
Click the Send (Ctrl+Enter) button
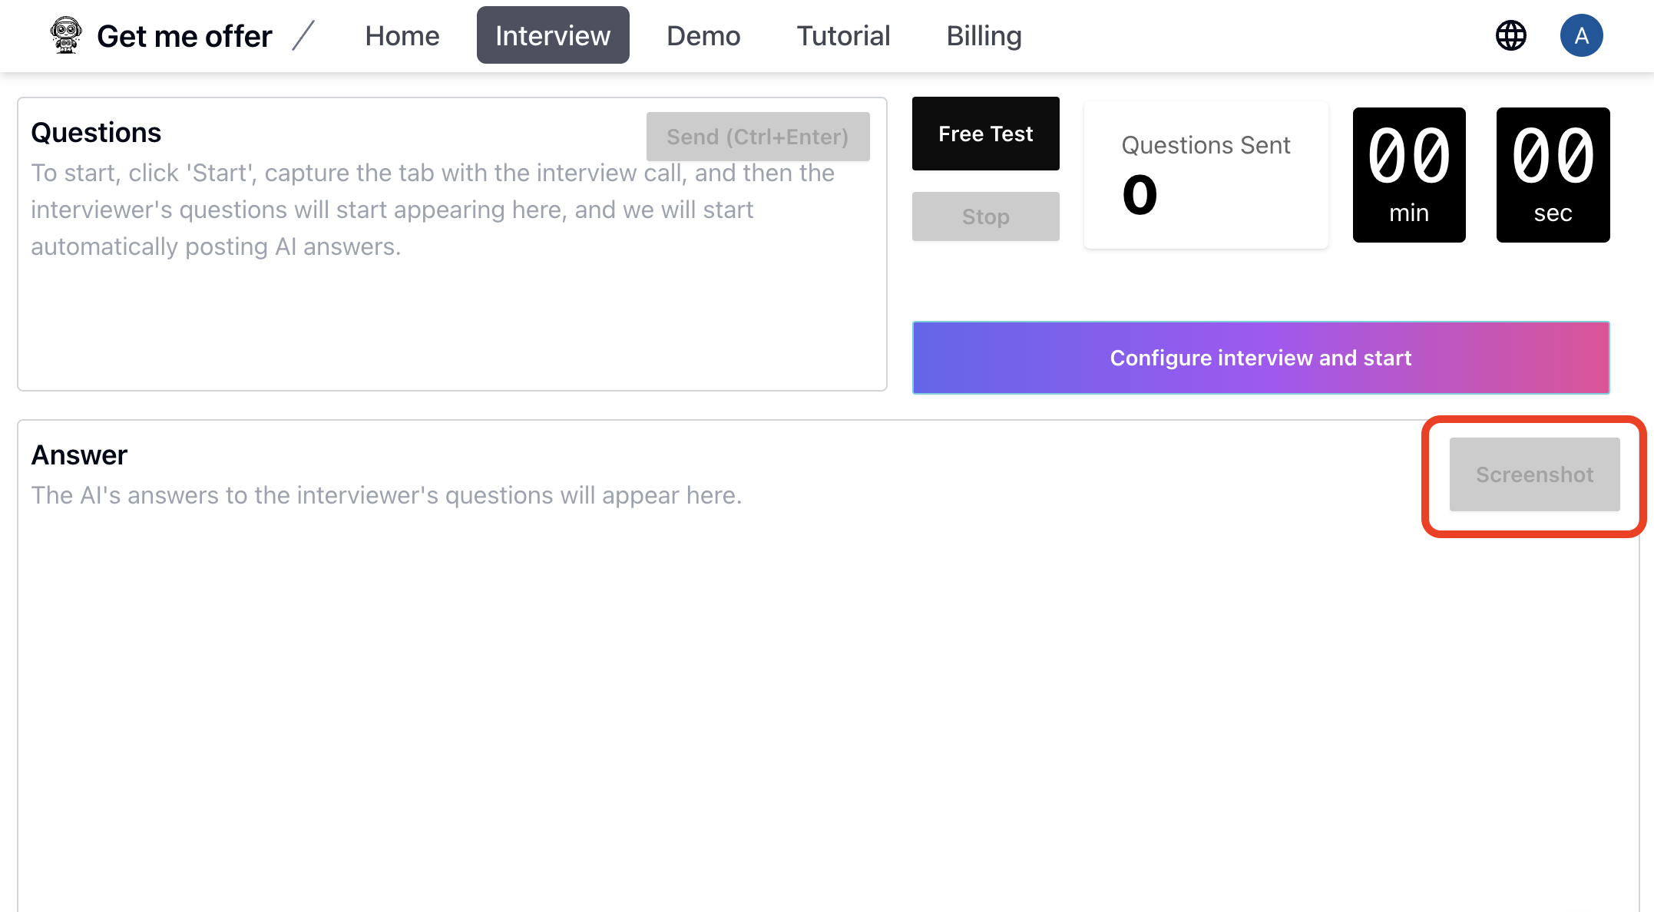[x=758, y=137]
